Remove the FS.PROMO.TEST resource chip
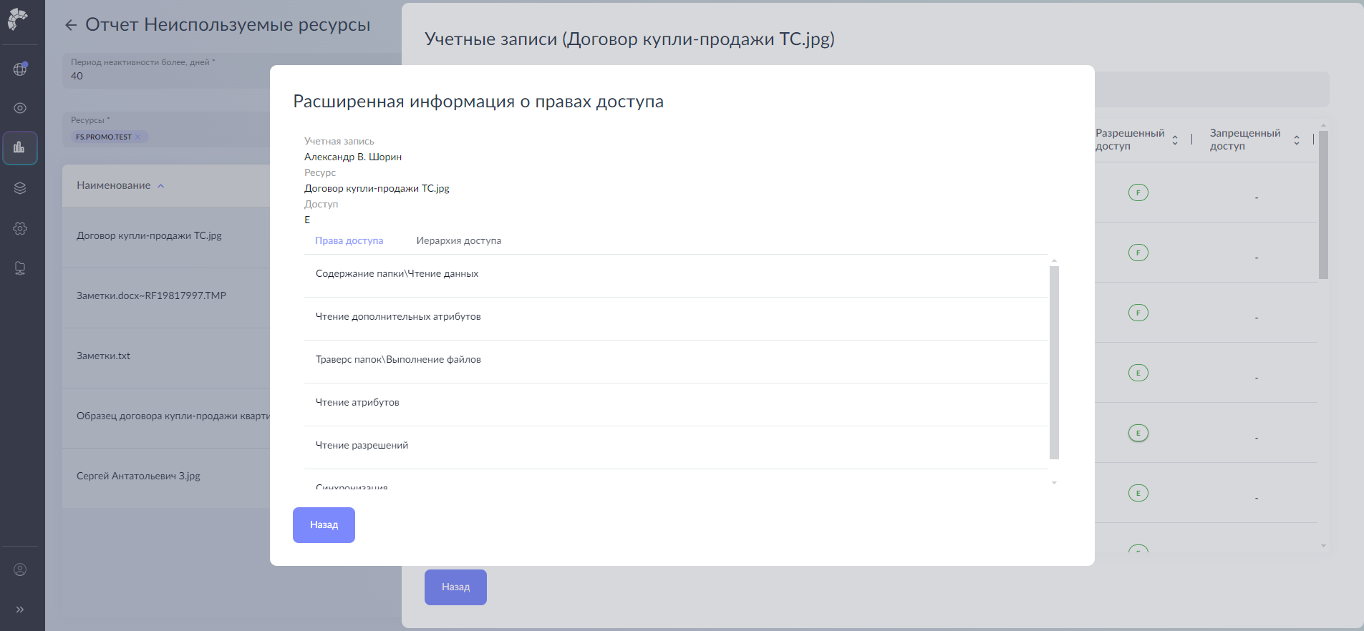Viewport: 1364px width, 631px height. pyautogui.click(x=137, y=137)
